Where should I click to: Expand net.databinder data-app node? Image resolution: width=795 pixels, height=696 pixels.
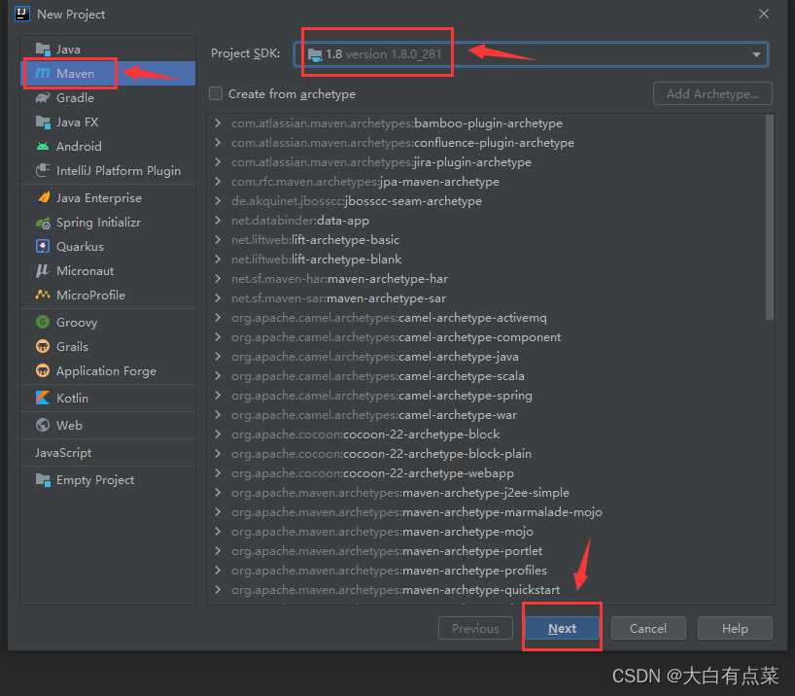(218, 220)
